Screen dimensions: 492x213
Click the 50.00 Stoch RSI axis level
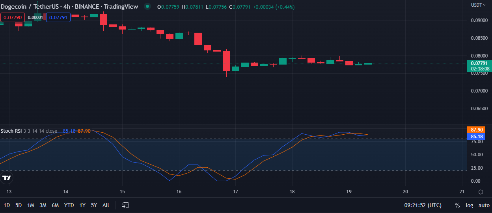[x=477, y=155]
